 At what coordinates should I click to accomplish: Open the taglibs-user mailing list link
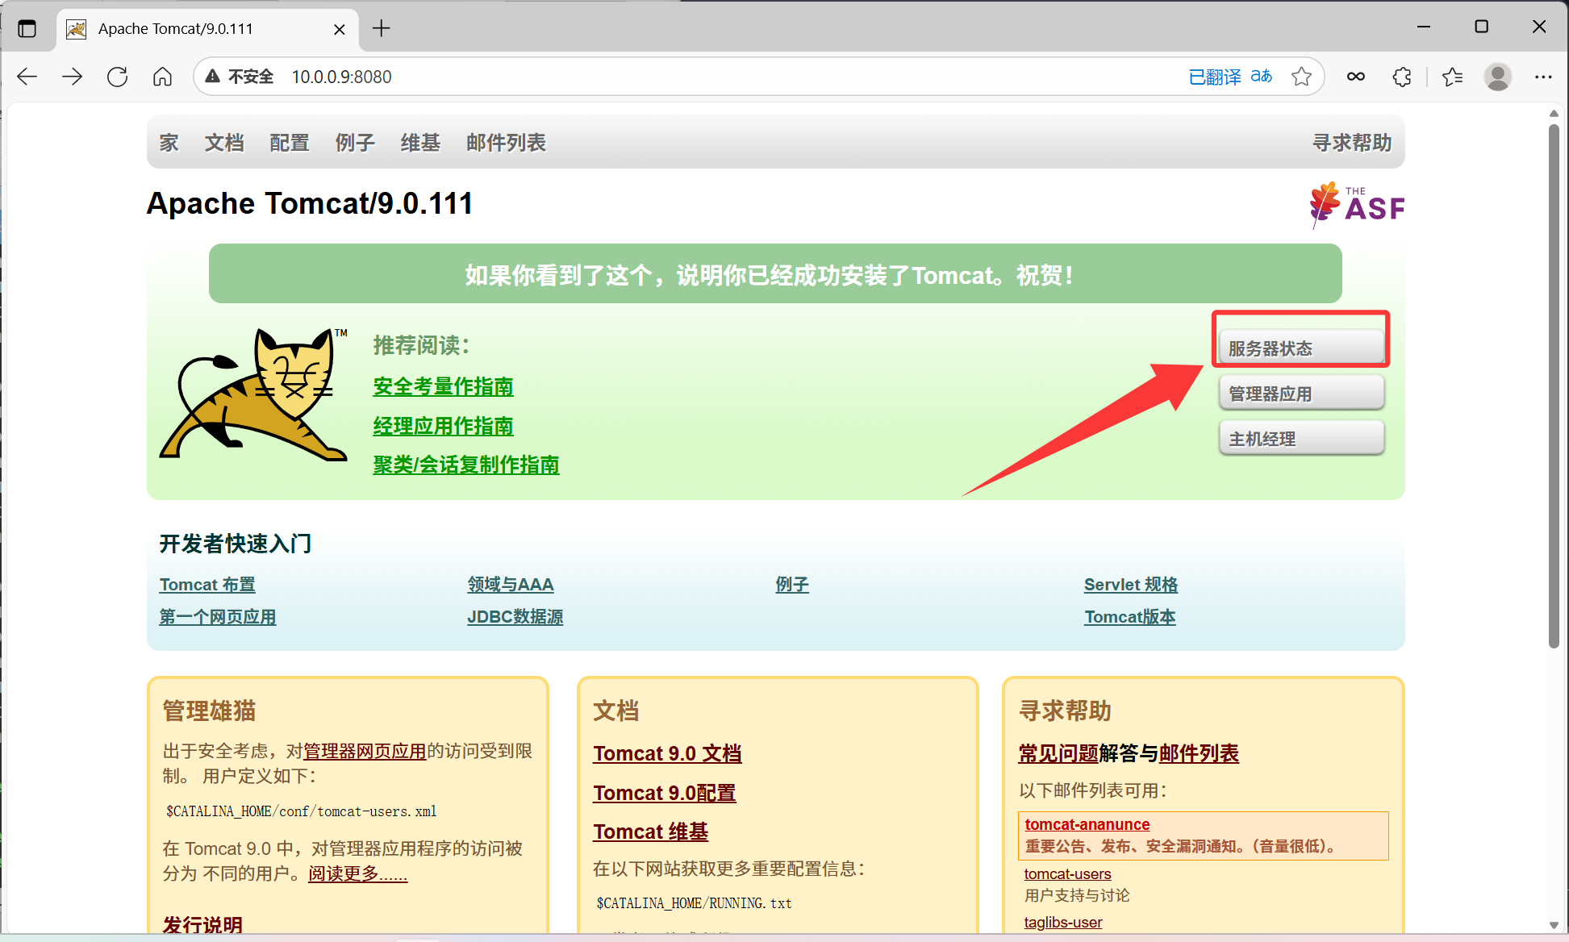pyautogui.click(x=1063, y=923)
